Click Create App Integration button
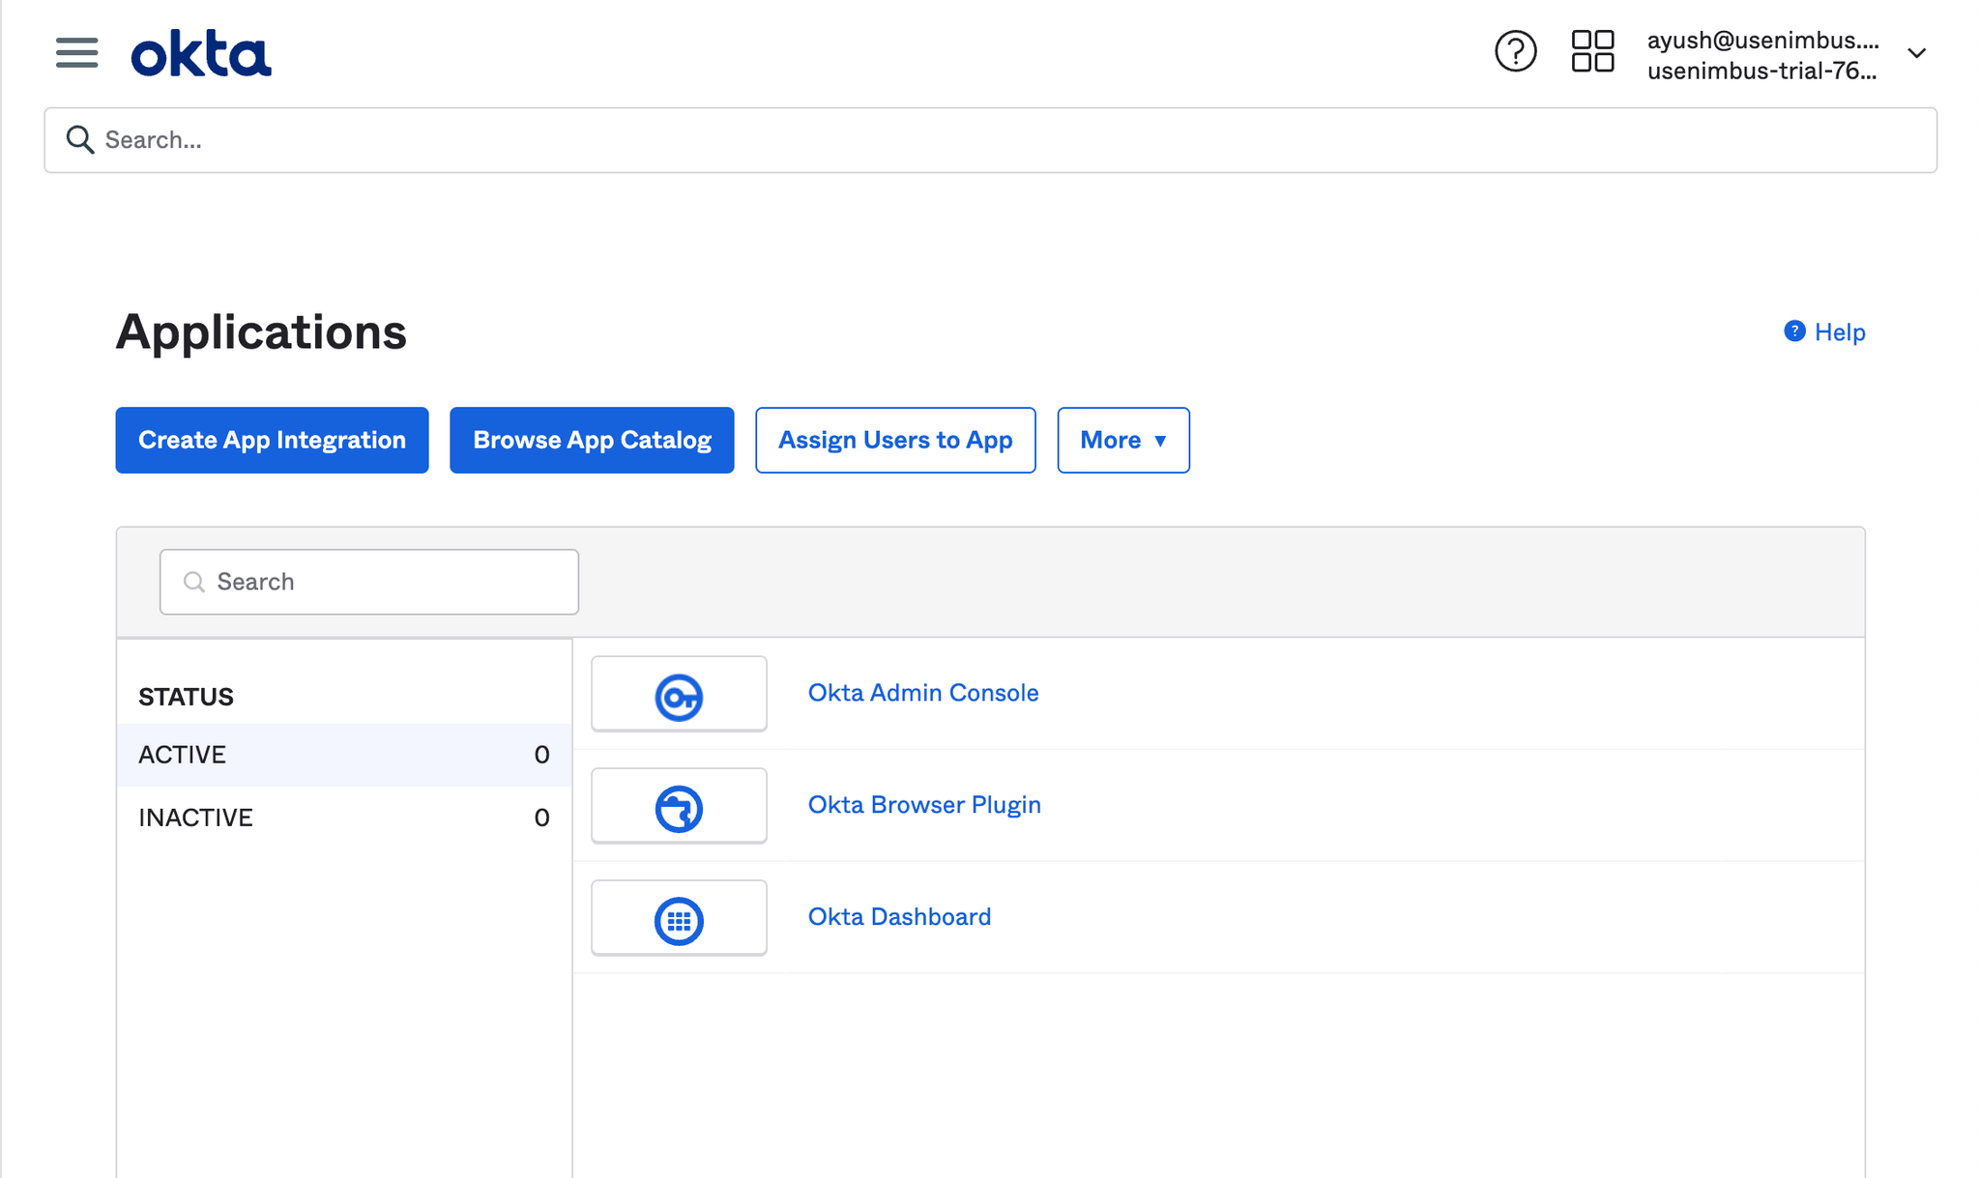Viewport: 1980px width, 1178px height. [272, 440]
